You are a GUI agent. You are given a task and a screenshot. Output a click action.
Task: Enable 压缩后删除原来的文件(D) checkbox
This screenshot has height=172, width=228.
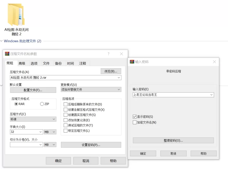(x=66, y=104)
